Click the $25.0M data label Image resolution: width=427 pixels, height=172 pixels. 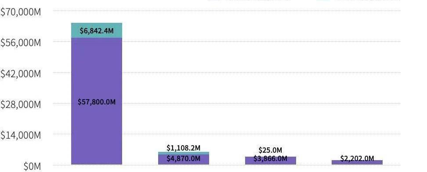271,150
